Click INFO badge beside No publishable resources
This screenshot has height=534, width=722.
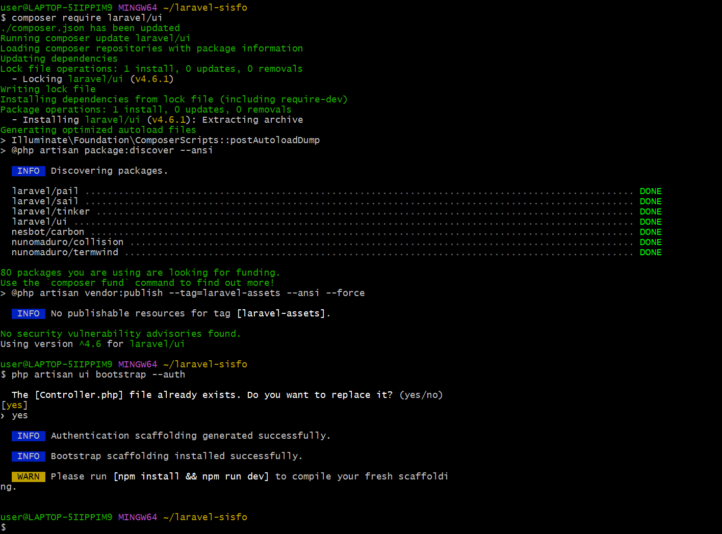28,313
